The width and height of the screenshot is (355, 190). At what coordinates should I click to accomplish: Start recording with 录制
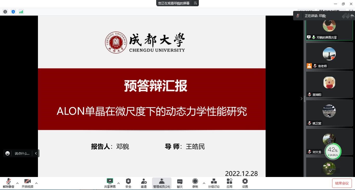coord(195,183)
